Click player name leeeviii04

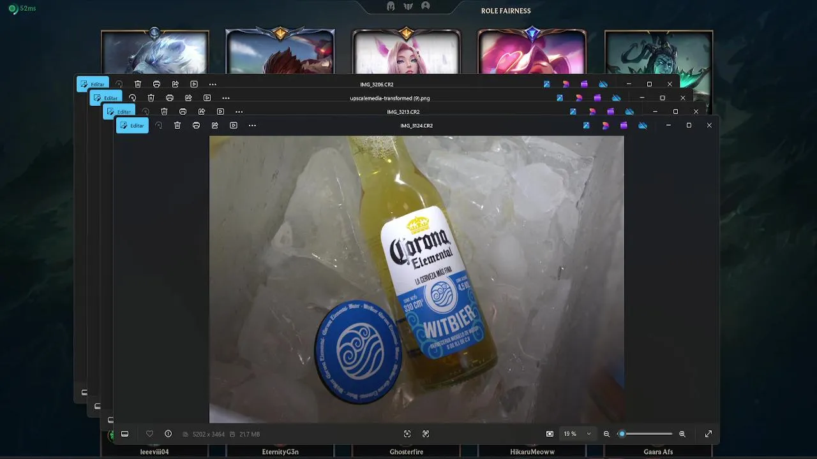pyautogui.click(x=154, y=452)
